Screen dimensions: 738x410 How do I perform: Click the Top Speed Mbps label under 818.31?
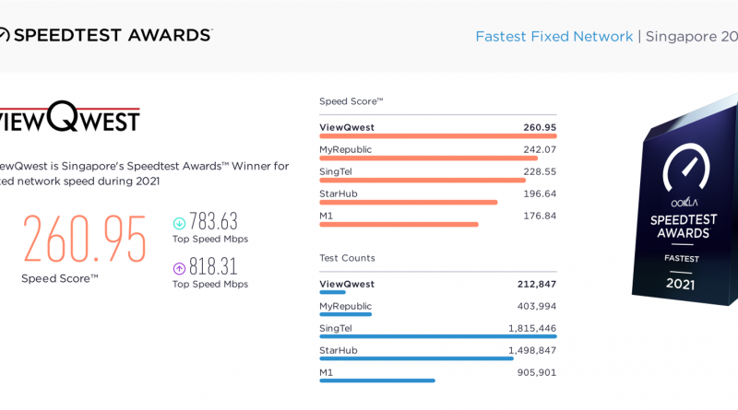[210, 284]
